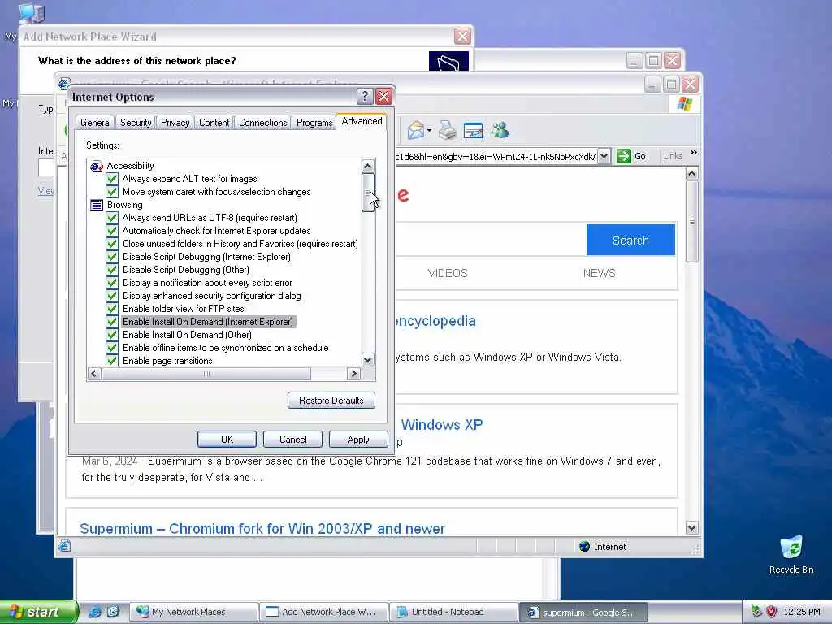Switch to the Content tab
The height and width of the screenshot is (624, 832).
coord(214,123)
